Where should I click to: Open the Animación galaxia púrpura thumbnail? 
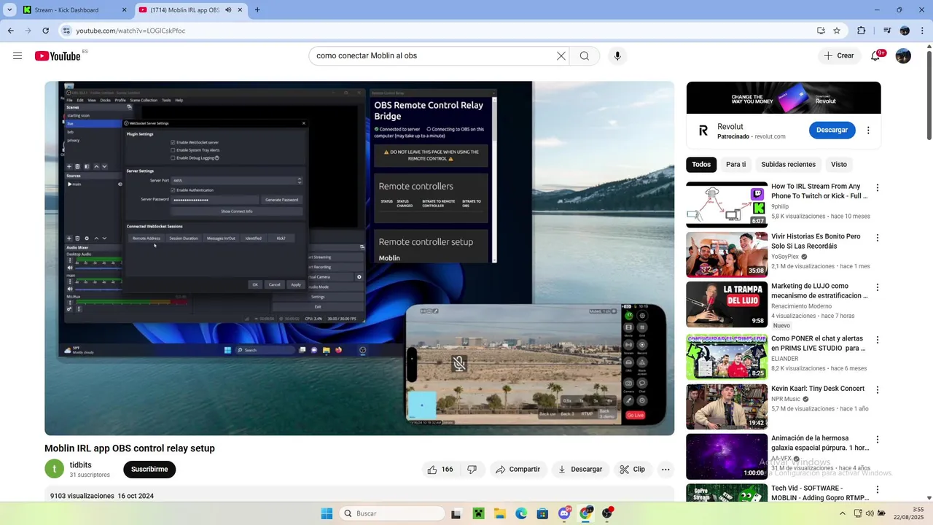tap(727, 456)
